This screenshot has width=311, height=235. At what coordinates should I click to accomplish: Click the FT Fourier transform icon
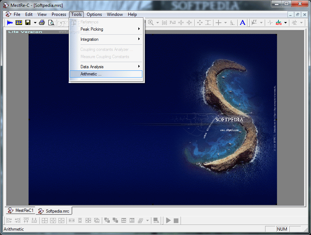click(x=254, y=23)
